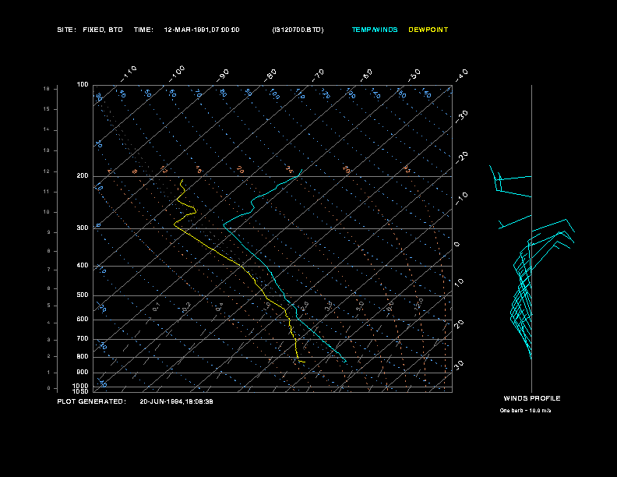The height and width of the screenshot is (477, 617).
Task: Select the 20-JUN-1994,18:08:38 generation timestamp
Action: click(176, 401)
